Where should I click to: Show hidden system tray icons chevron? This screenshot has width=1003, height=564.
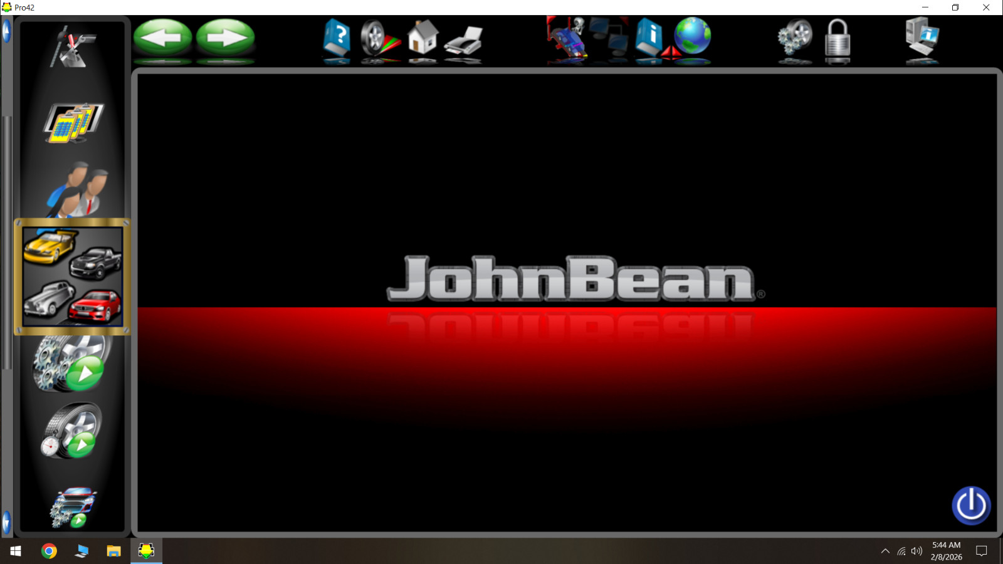point(885,551)
